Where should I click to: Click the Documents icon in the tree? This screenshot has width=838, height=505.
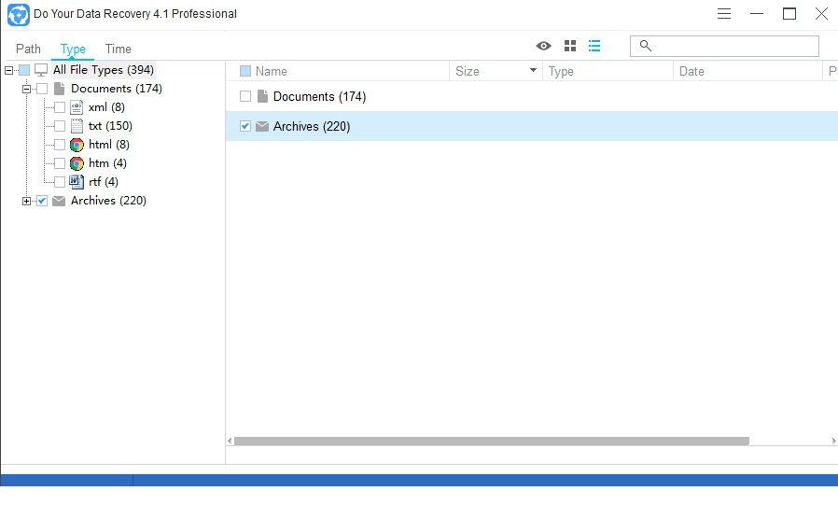pyautogui.click(x=60, y=89)
